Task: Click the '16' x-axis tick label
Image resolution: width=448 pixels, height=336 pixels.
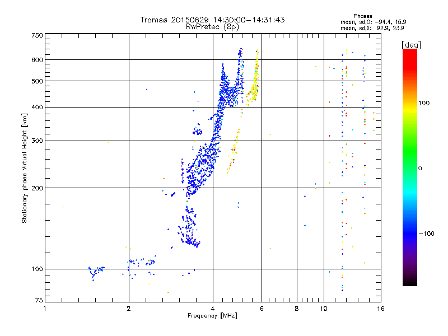Action: pos(381,309)
